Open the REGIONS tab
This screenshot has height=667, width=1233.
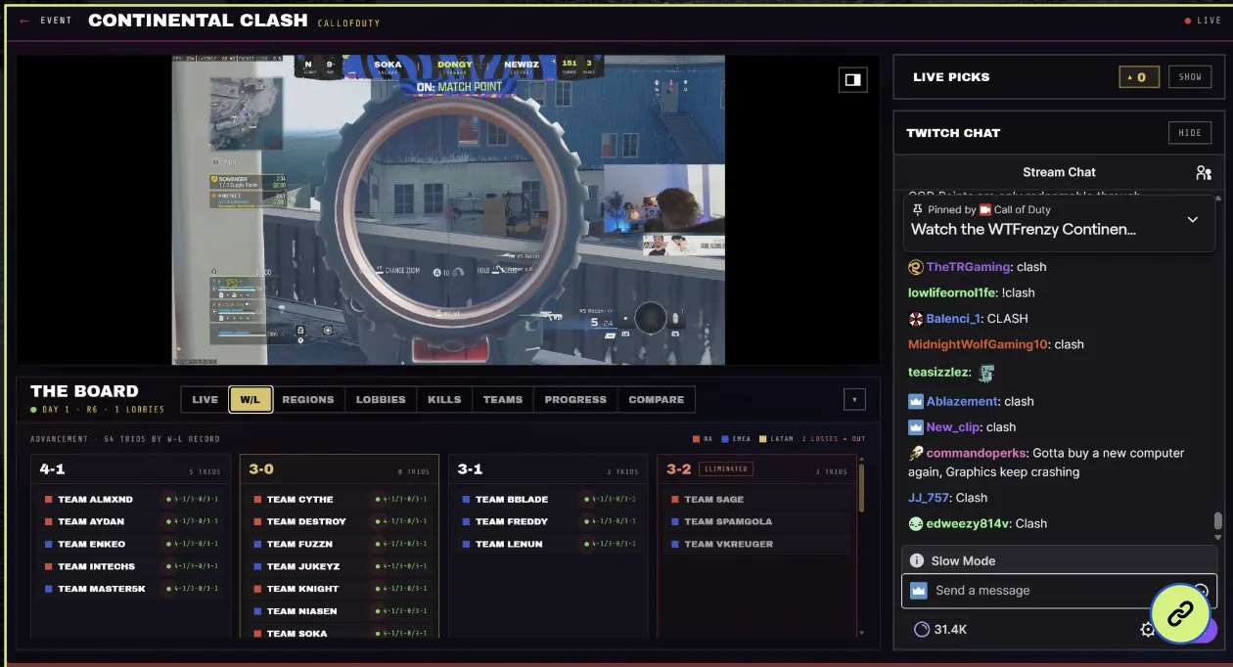point(308,399)
